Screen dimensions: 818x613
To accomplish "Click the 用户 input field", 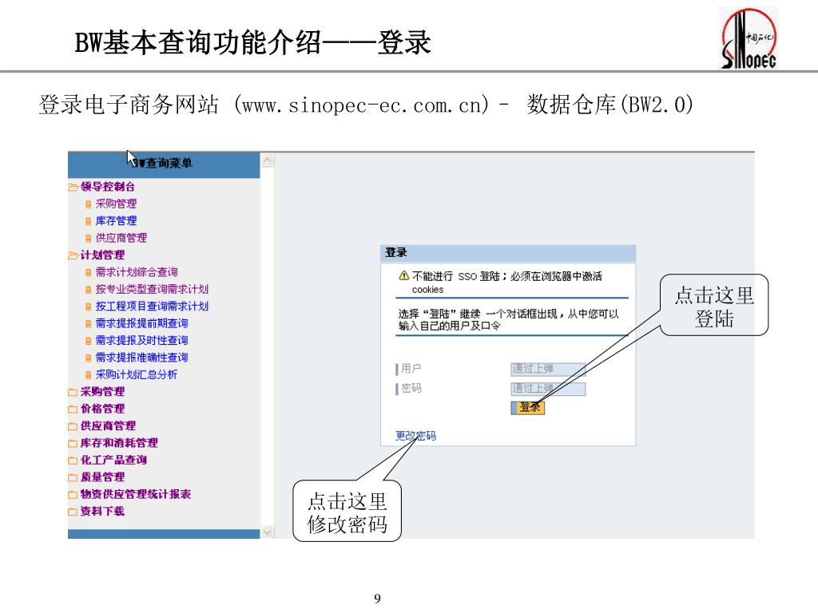I will point(548,369).
